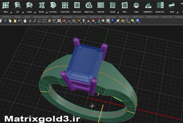
Task: Activate the Zoom Window tool
Action: [x=40, y=21]
